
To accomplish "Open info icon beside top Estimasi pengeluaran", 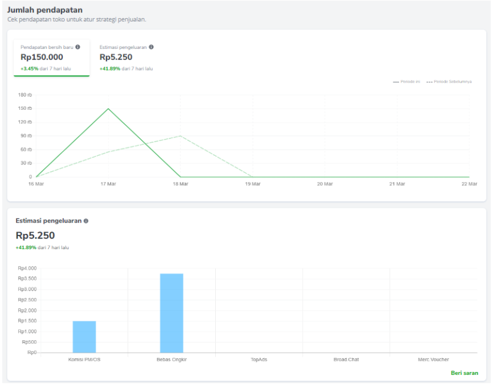I will point(151,47).
